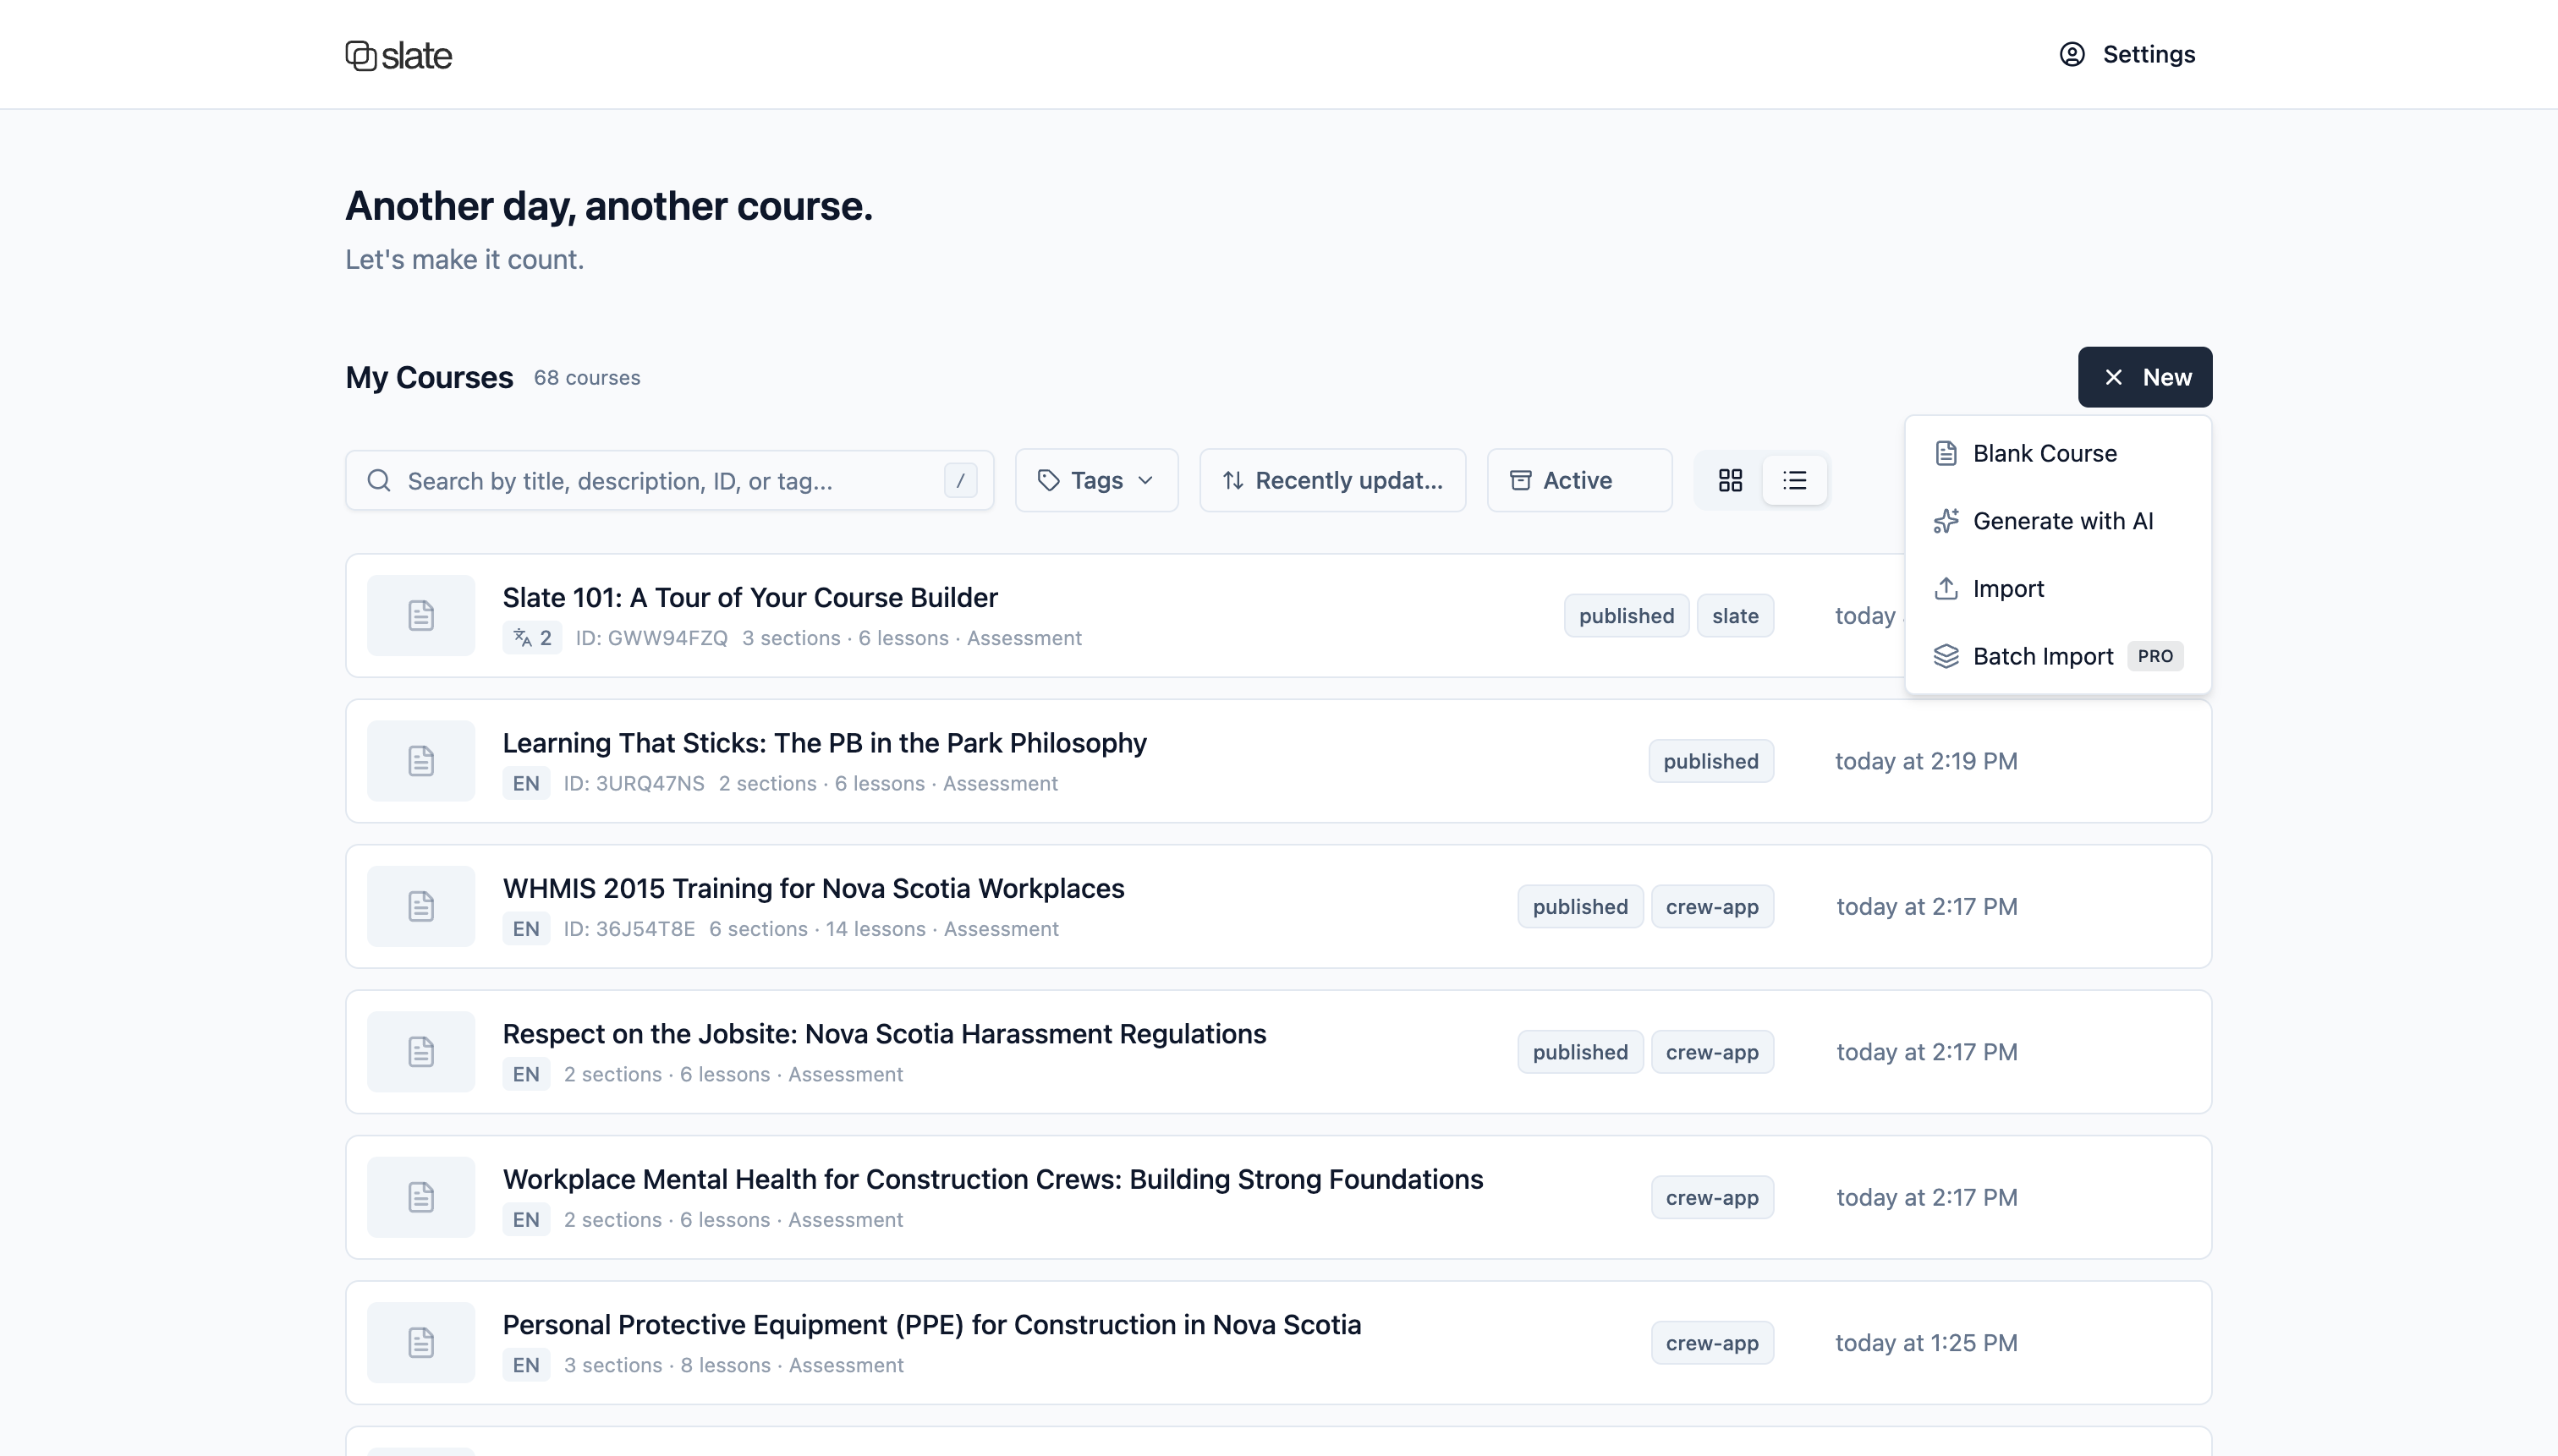Screen dimensions: 2558x1456
Task: Click the Blank Course document icon
Action: point(1946,452)
